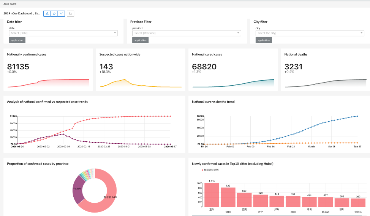Click the red confirmed cases sparkline
Screen dimensions: 370x216
pos(48,83)
